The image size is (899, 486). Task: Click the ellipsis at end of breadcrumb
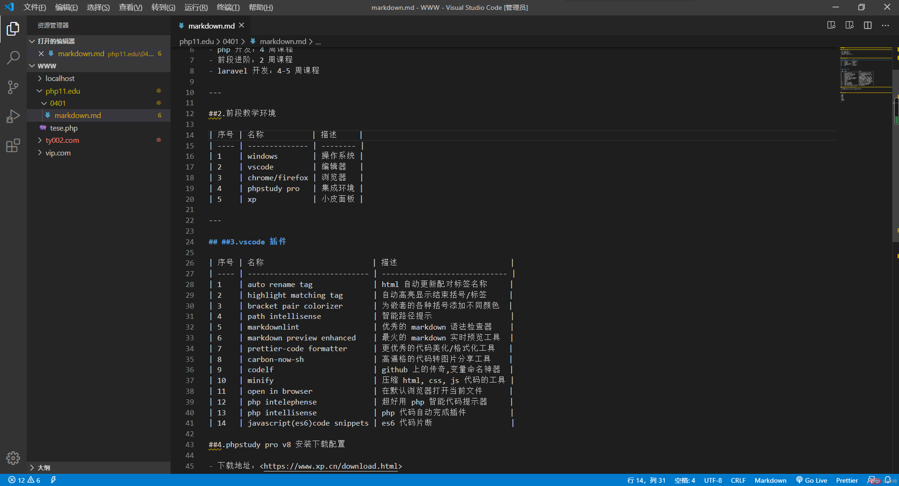[x=318, y=42]
